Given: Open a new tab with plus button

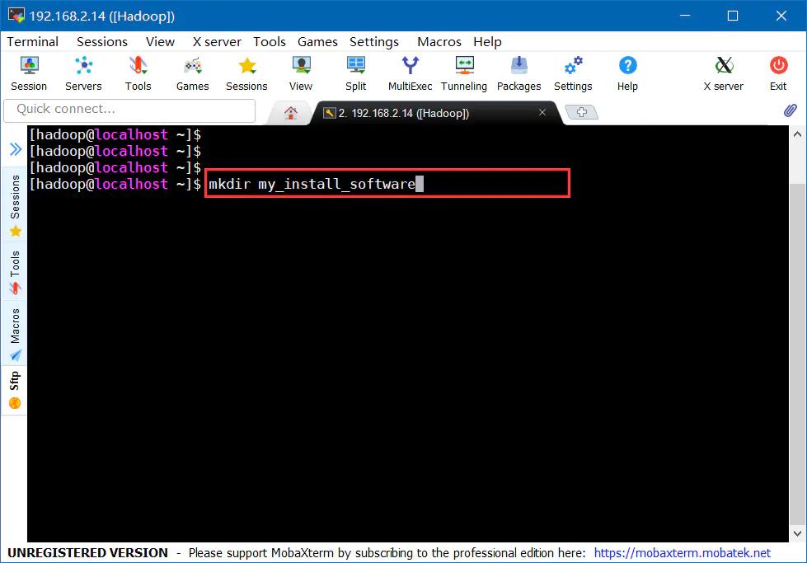Looking at the screenshot, I should (x=582, y=113).
